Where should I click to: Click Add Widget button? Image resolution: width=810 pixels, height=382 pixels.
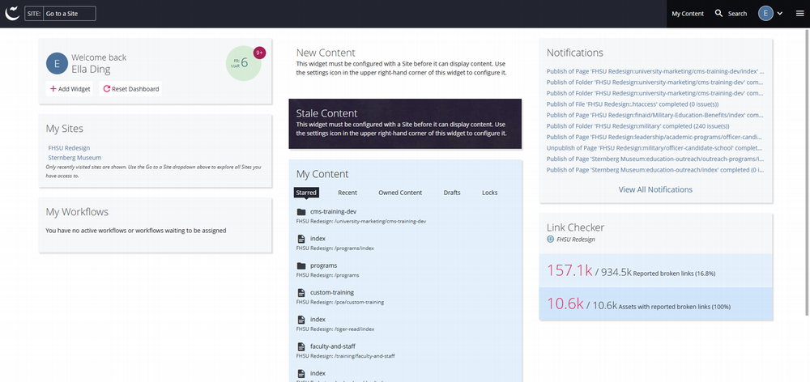pos(70,89)
